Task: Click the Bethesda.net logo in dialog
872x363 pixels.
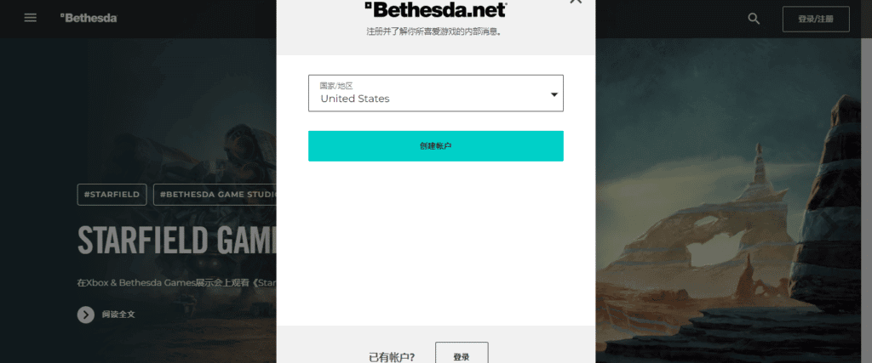Action: (435, 9)
